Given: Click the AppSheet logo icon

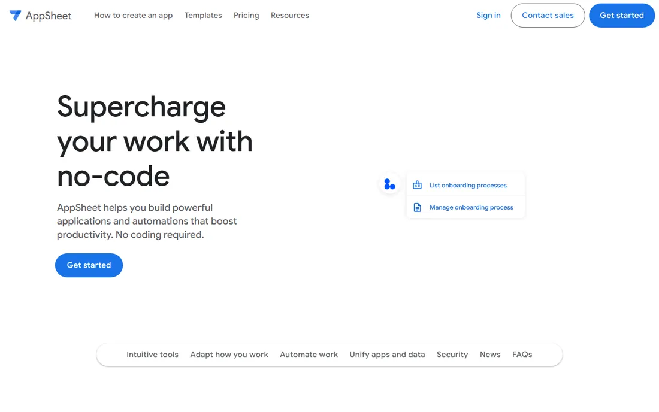Looking at the screenshot, I should [x=15, y=16].
